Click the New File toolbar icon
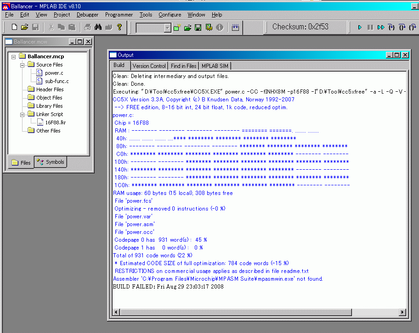Screen dimensions: 419x333 (14, 27)
